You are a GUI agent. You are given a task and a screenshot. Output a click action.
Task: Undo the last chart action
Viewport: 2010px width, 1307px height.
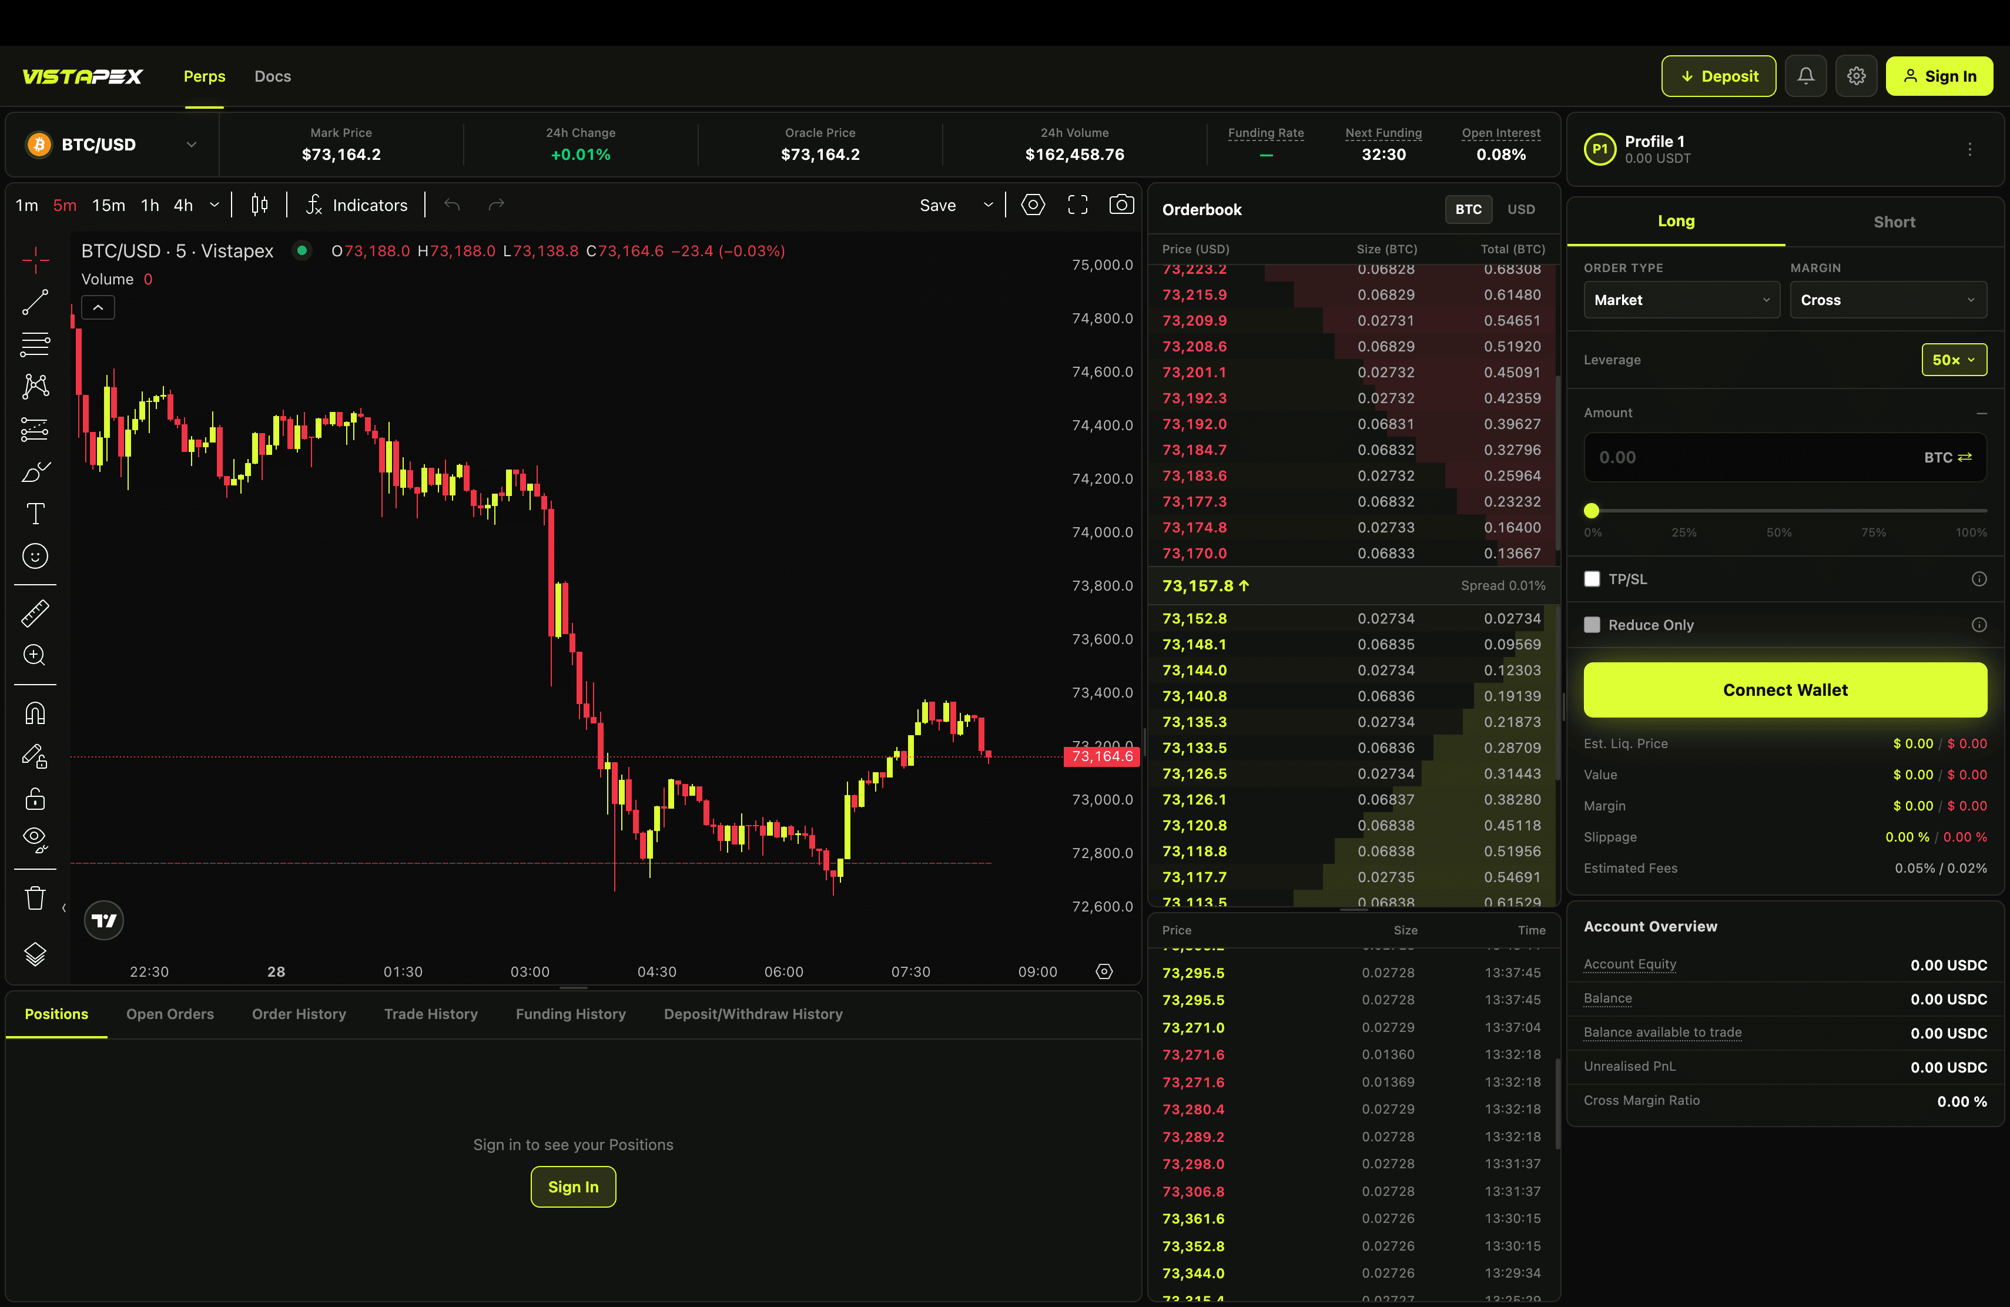(453, 205)
